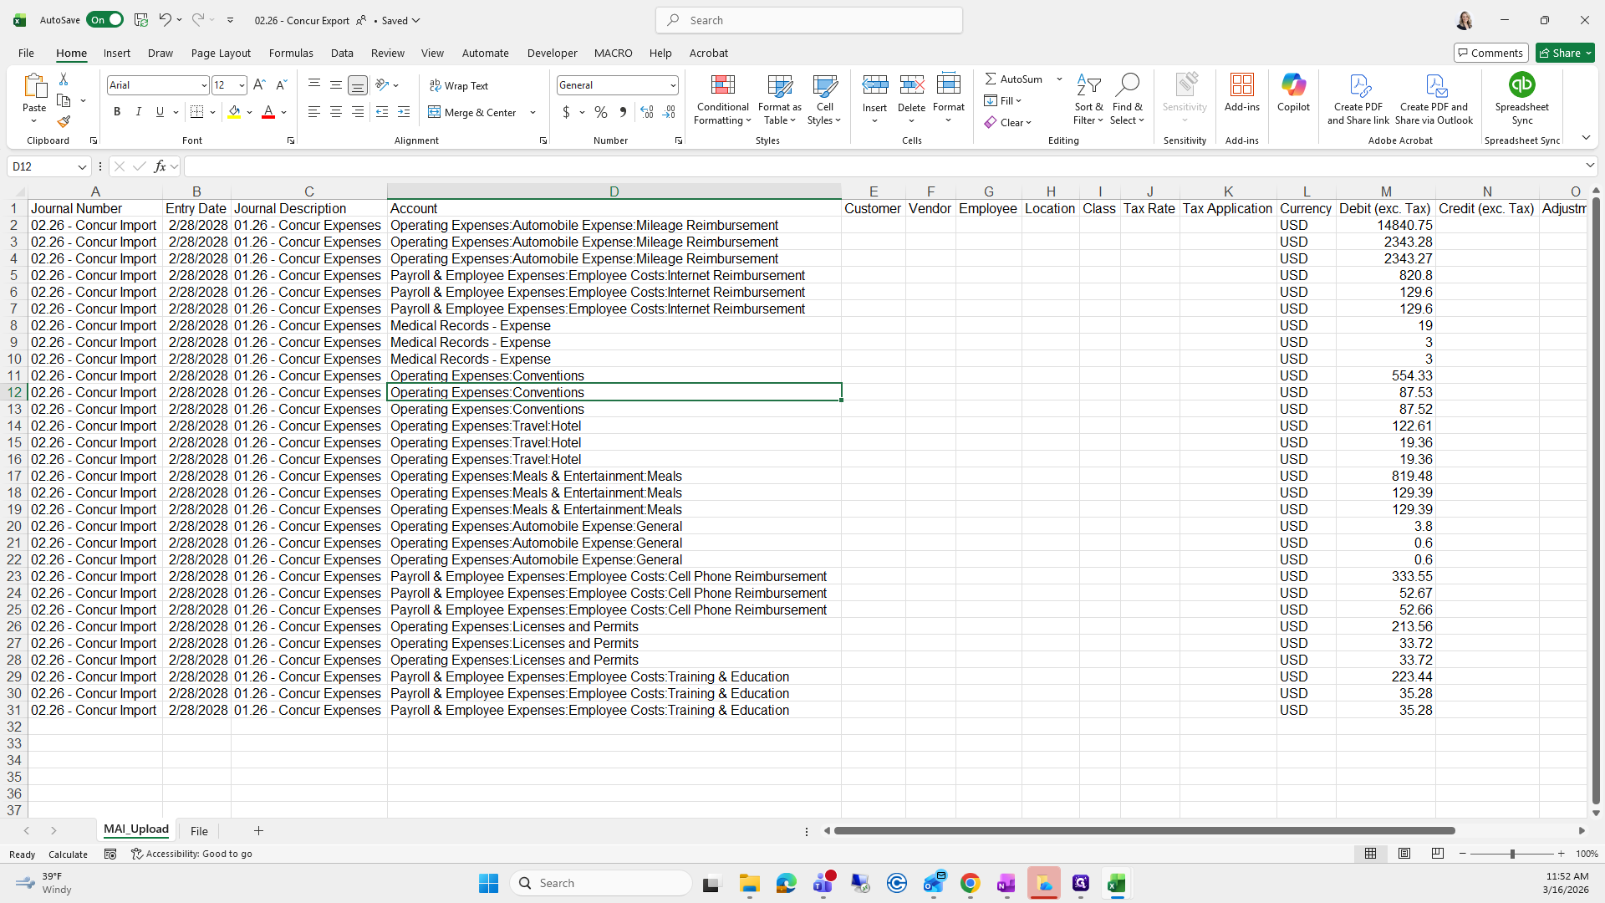This screenshot has width=1605, height=903.
Task: Open the Formulas ribbon tab
Action: 291,53
